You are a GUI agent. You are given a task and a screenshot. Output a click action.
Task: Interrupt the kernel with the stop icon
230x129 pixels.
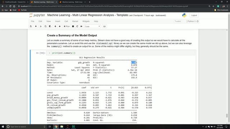[73, 26]
